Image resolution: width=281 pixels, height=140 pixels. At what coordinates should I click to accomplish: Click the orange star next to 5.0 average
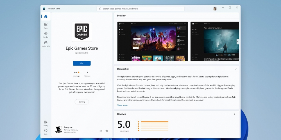78,73
